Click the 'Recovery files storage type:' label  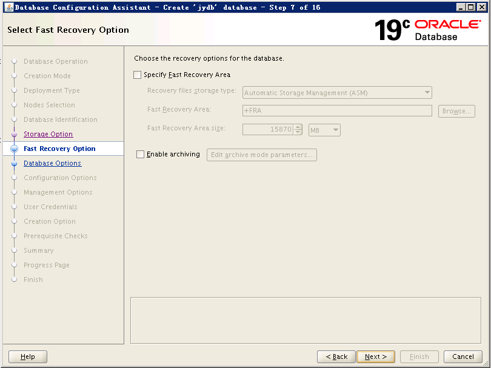192,91
